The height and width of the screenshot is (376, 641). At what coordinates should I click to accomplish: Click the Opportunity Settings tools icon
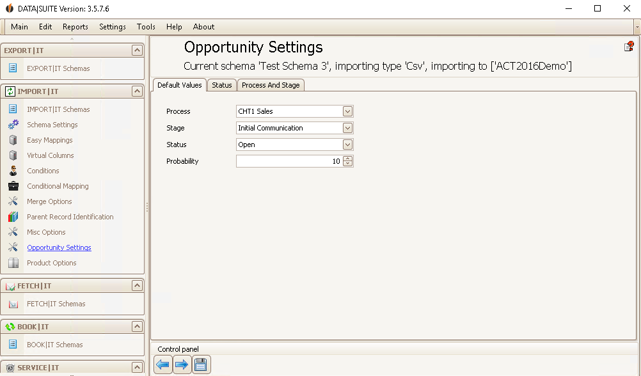pos(13,247)
